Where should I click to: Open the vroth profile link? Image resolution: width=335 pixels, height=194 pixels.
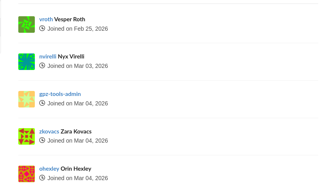pyautogui.click(x=46, y=19)
